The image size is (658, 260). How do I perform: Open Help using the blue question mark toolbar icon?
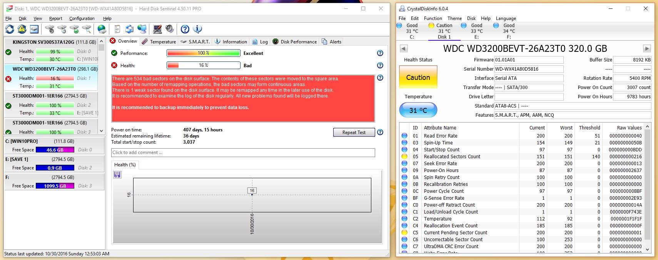click(x=185, y=29)
